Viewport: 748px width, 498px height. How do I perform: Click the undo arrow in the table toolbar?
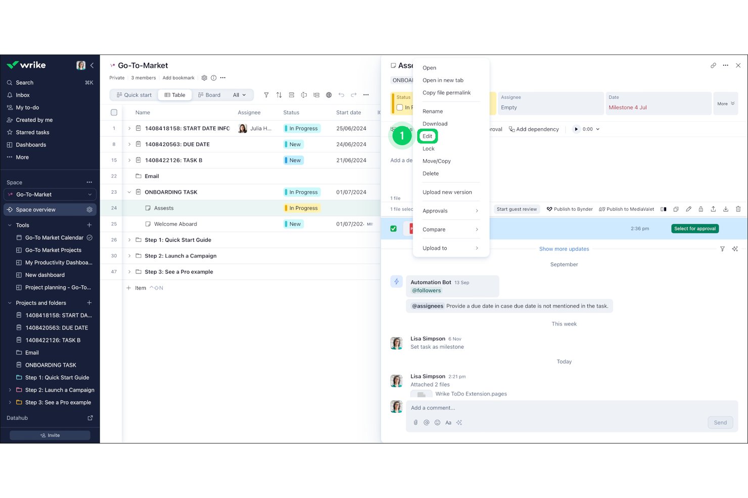click(341, 95)
